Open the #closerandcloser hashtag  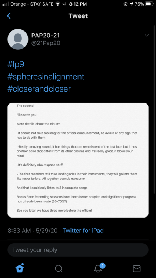coord(39,89)
